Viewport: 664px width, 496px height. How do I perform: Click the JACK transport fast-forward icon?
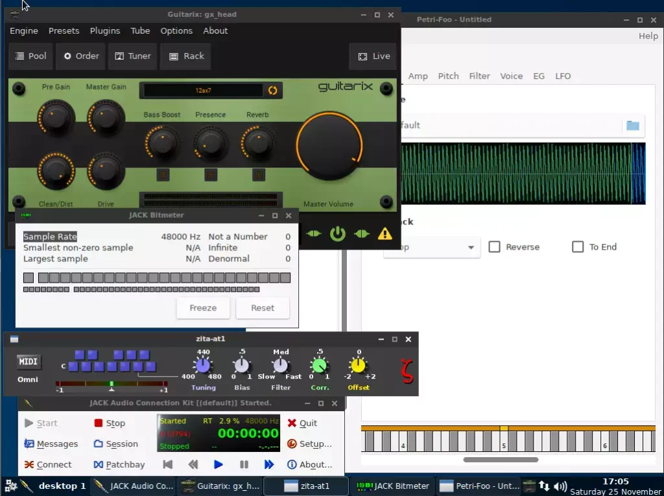click(x=269, y=465)
